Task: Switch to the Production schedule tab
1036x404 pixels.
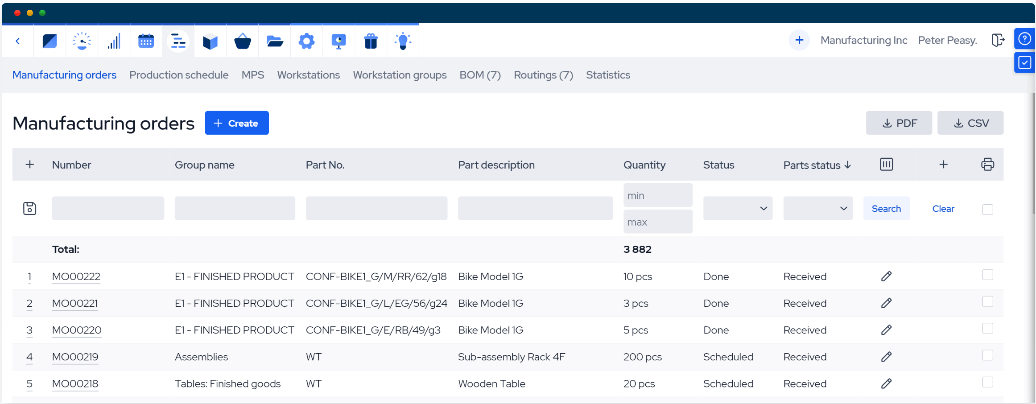Action: (179, 75)
